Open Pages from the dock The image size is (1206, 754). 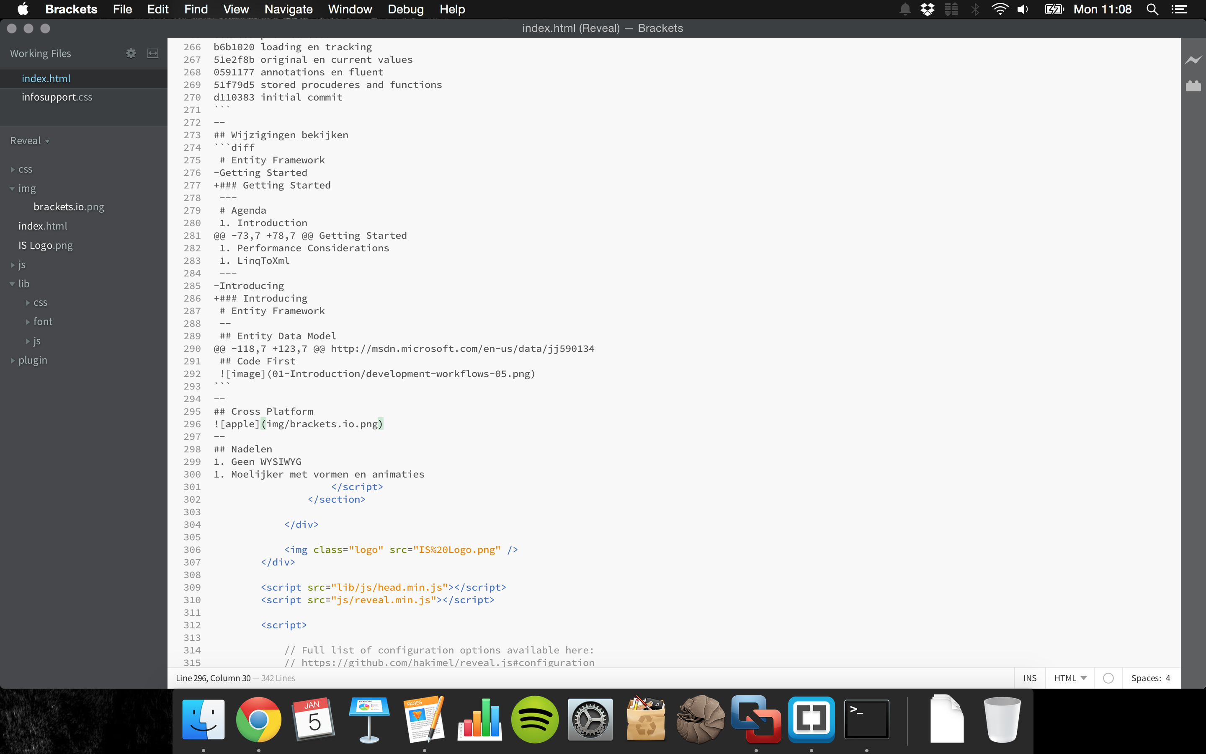[425, 719]
